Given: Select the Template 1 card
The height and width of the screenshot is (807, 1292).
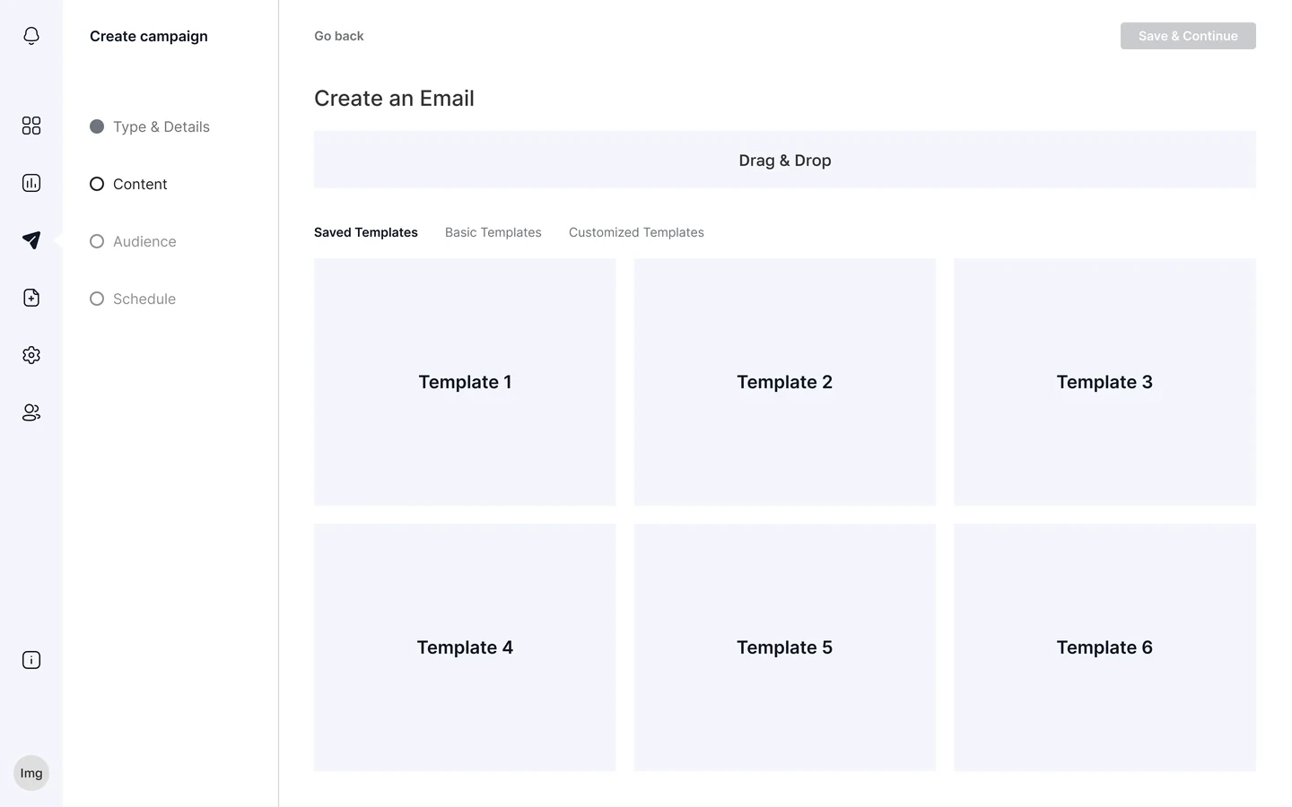Looking at the screenshot, I should pos(465,382).
